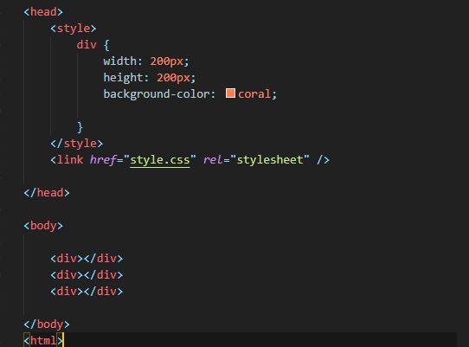The width and height of the screenshot is (469, 347).
Task: Click the link tag name
Action: click(x=70, y=160)
